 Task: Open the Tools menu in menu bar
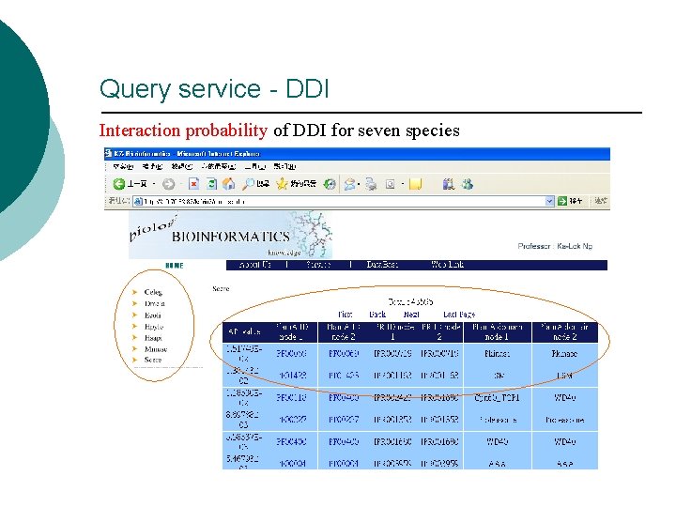[x=254, y=166]
